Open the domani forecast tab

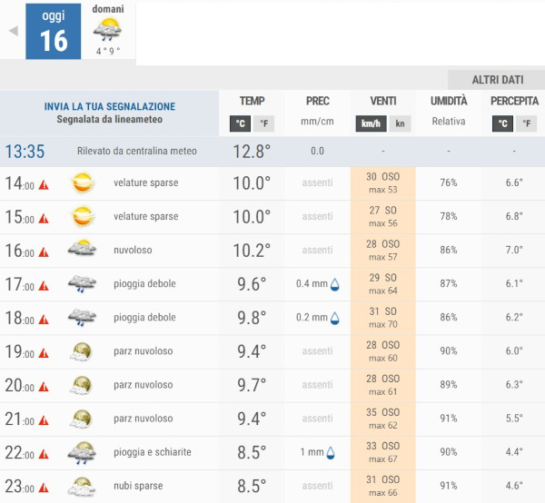(x=108, y=31)
